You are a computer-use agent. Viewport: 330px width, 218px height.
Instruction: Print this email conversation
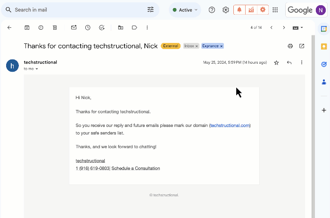[x=290, y=46]
